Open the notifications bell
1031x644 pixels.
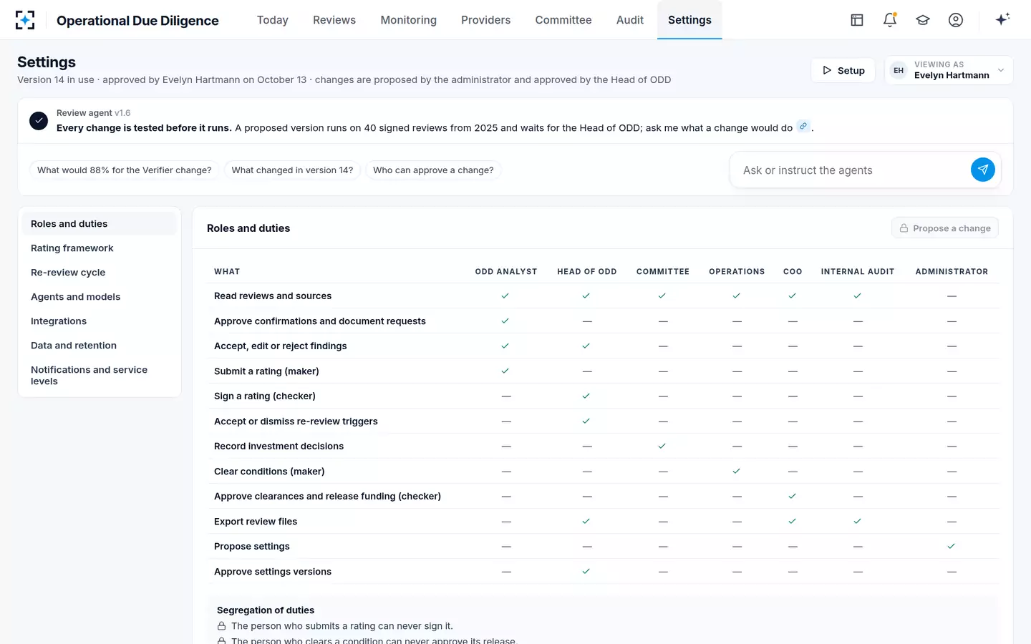[890, 20]
